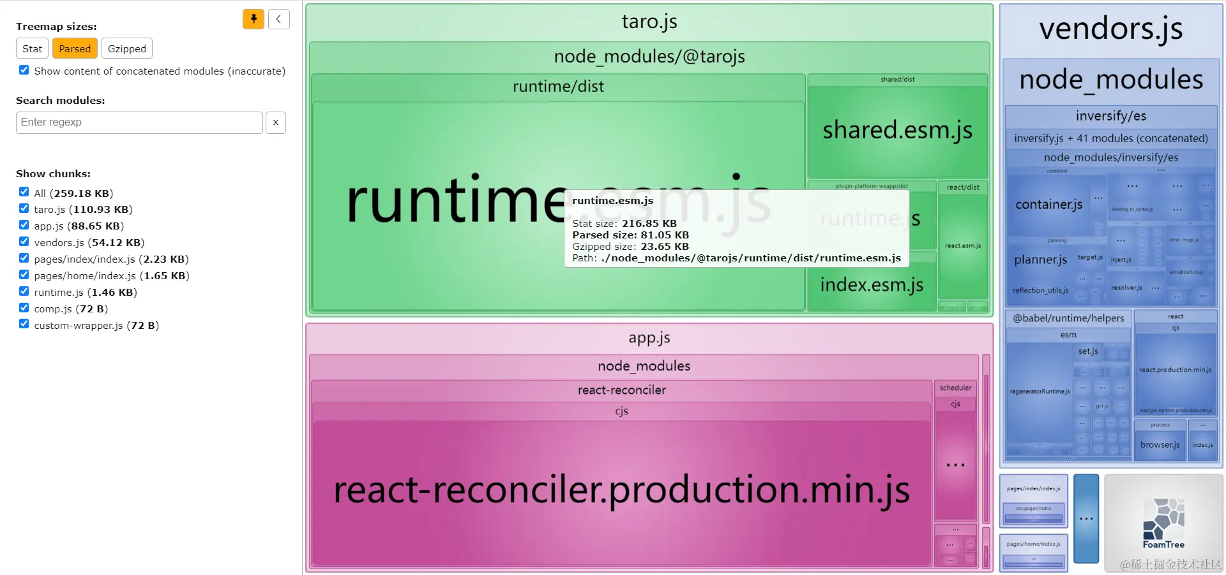1226x575 pixels.
Task: Toggle the pages/index/index.js chunk checkbox
Action: point(24,258)
